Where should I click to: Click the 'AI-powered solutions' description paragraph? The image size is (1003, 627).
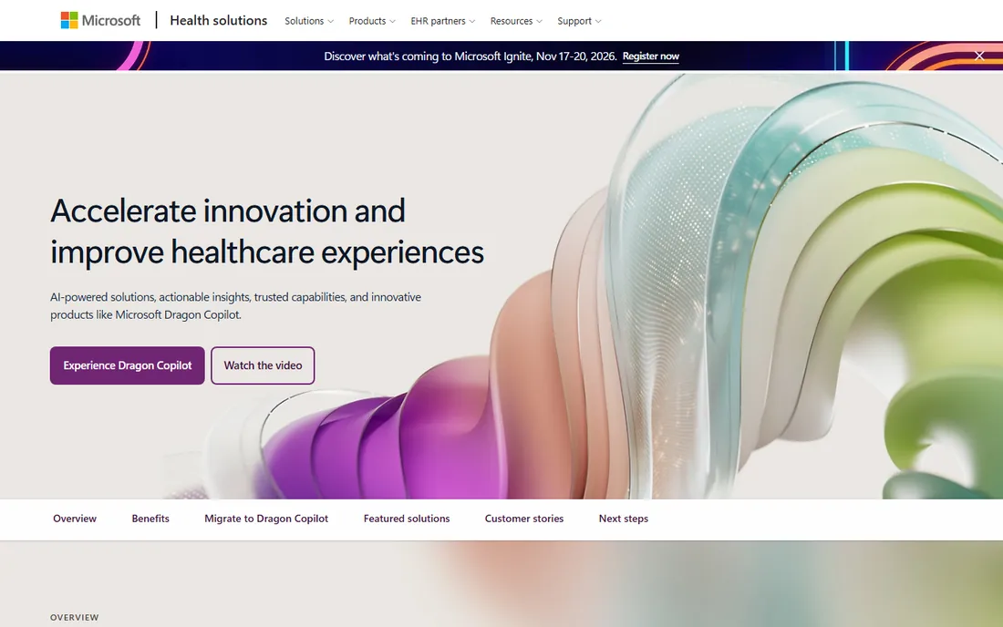click(236, 306)
